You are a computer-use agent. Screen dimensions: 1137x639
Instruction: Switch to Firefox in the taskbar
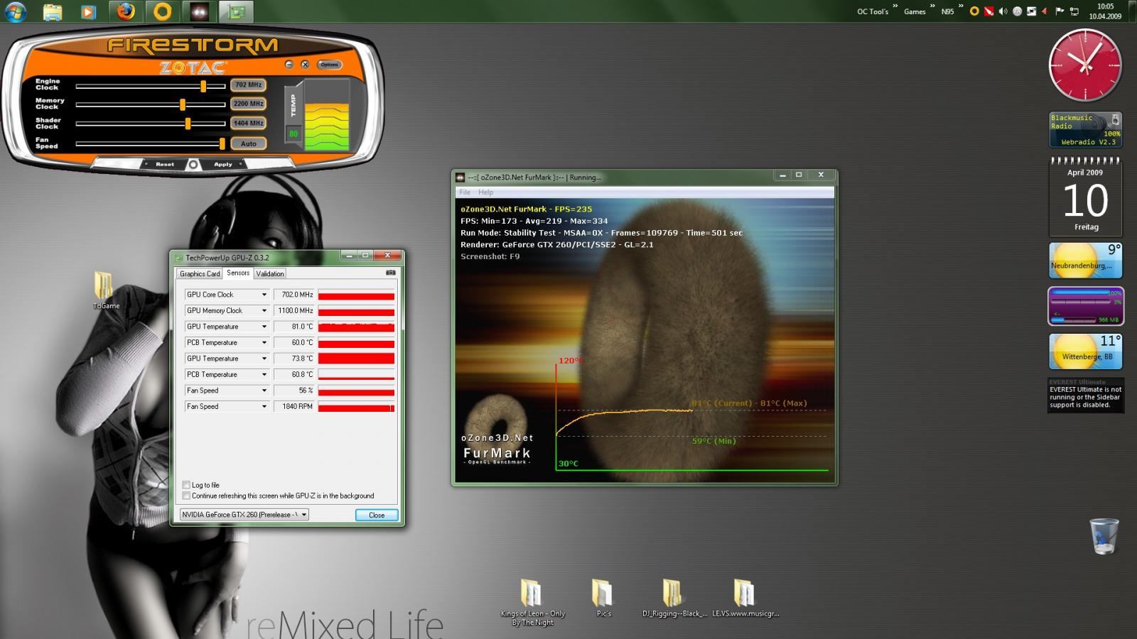coord(126,11)
